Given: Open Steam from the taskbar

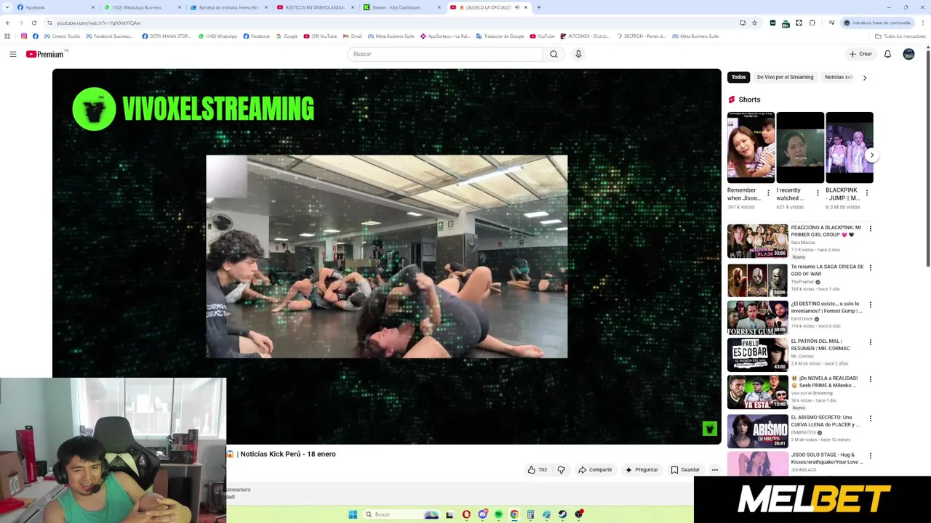Looking at the screenshot, I should tap(562, 514).
